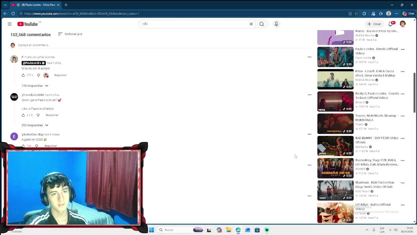This screenshot has height=235, width=417.
Task: Open options for pinned PauloLondra comment
Action: coord(309,57)
